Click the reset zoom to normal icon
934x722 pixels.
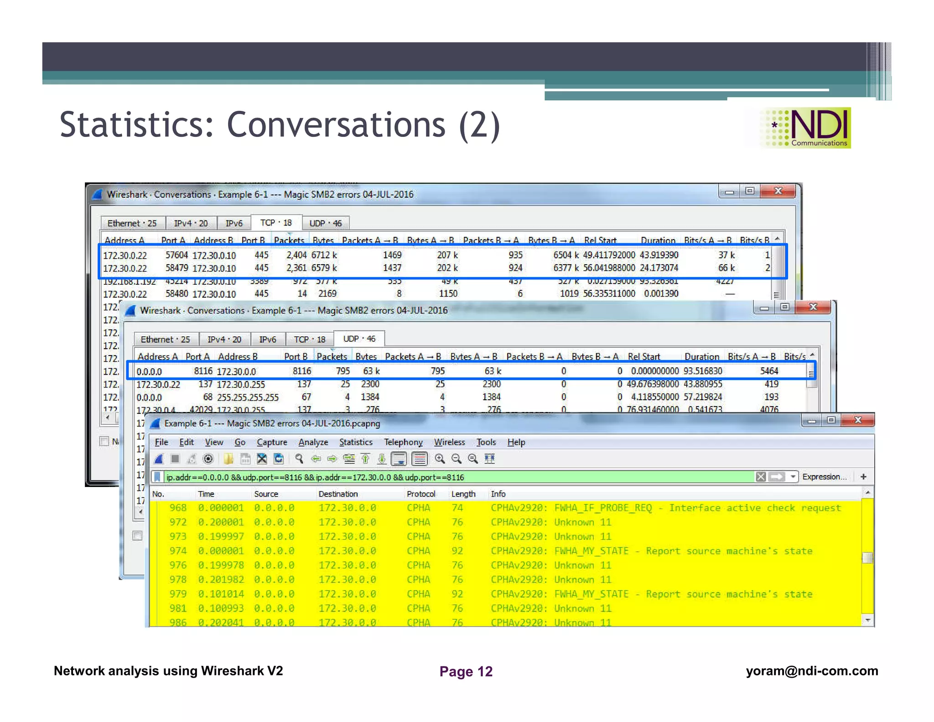[x=473, y=459]
